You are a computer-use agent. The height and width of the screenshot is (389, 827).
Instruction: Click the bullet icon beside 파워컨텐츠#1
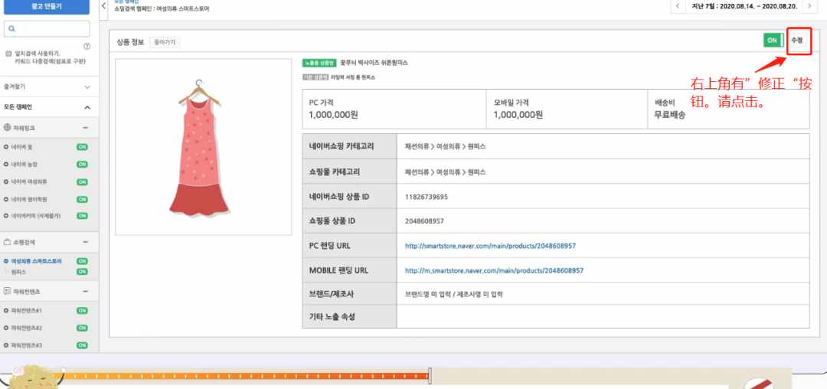[x=6, y=310]
